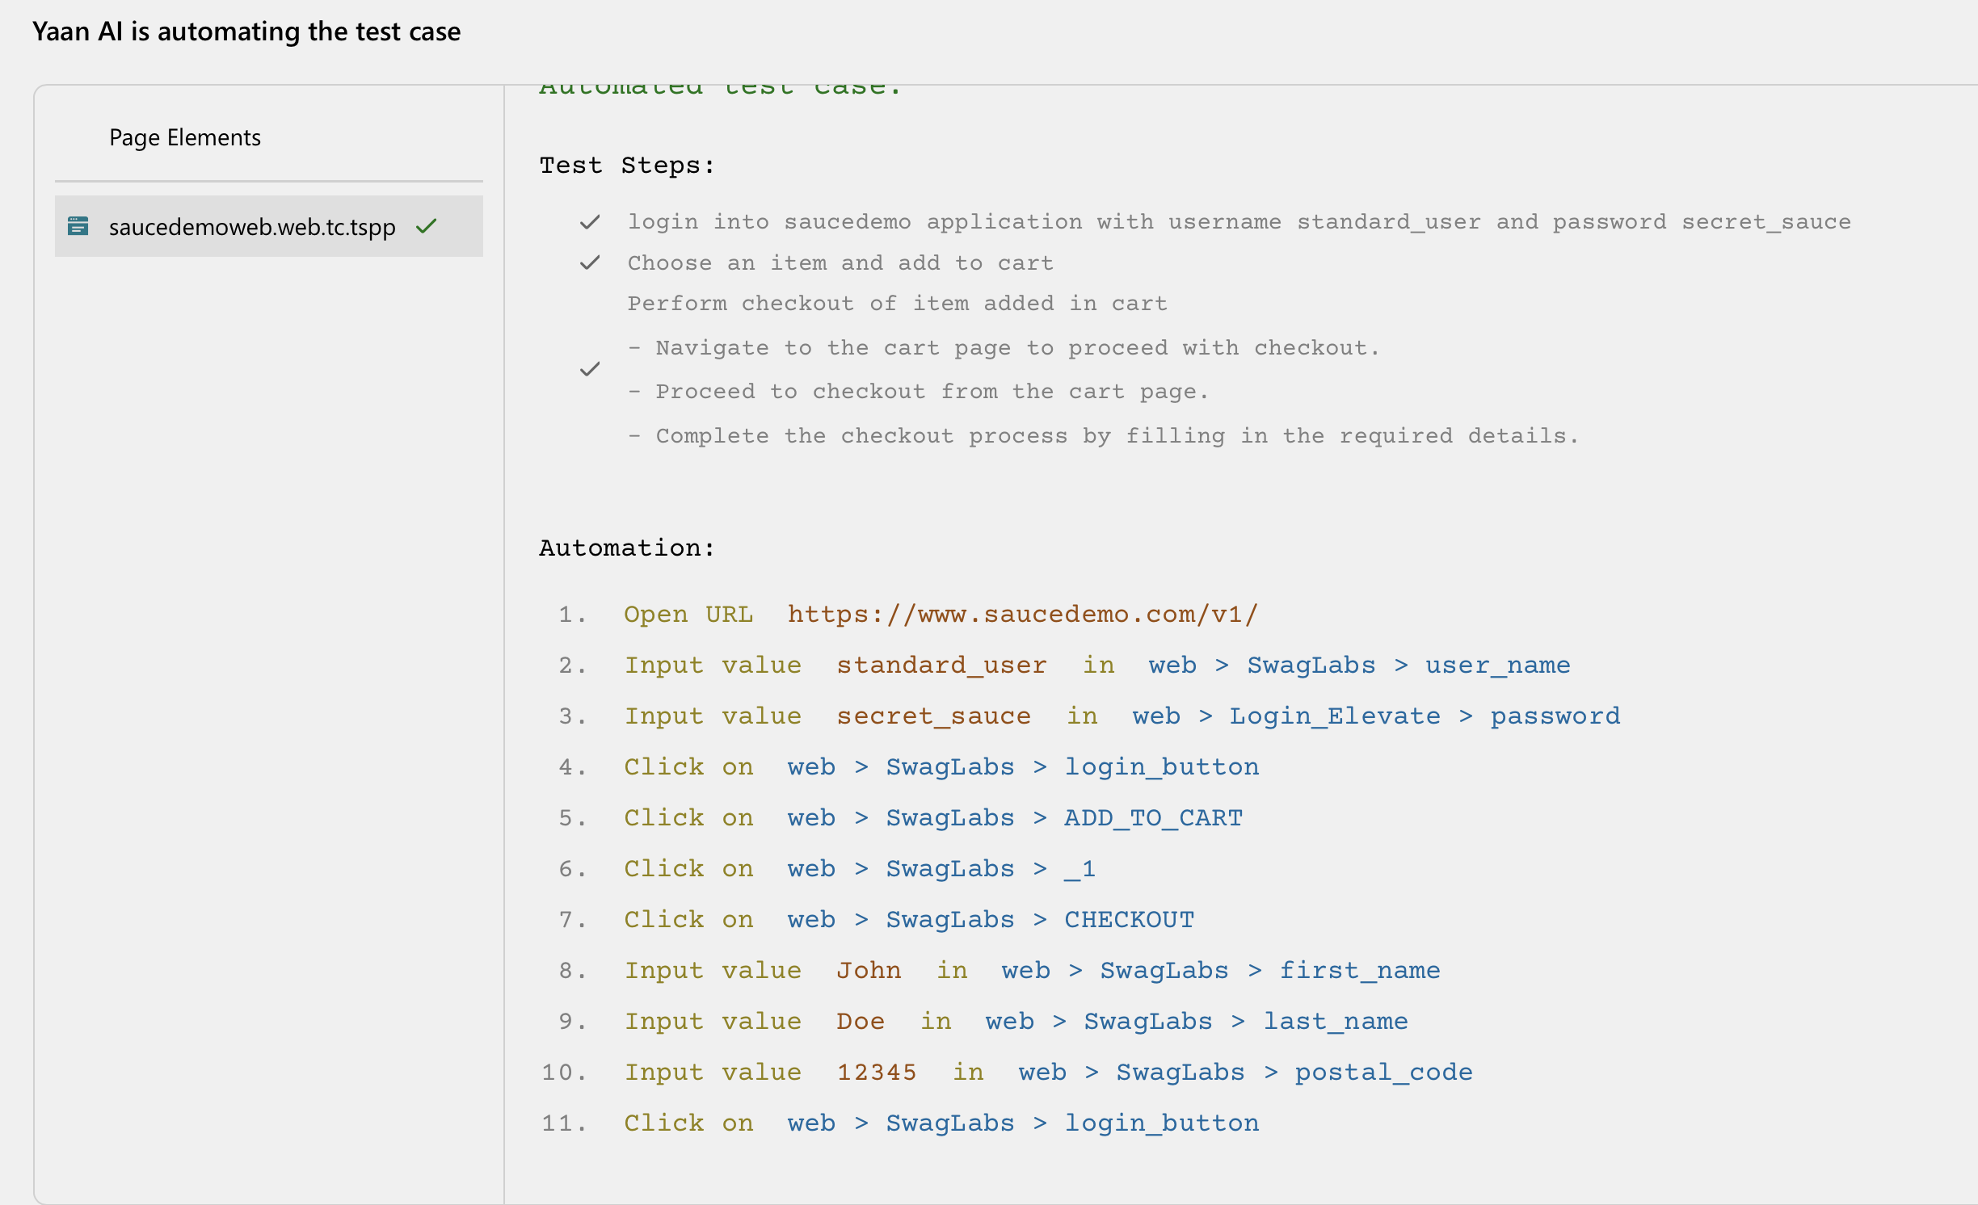Click checkmark next to login step
The width and height of the screenshot is (1978, 1205).
tap(590, 222)
